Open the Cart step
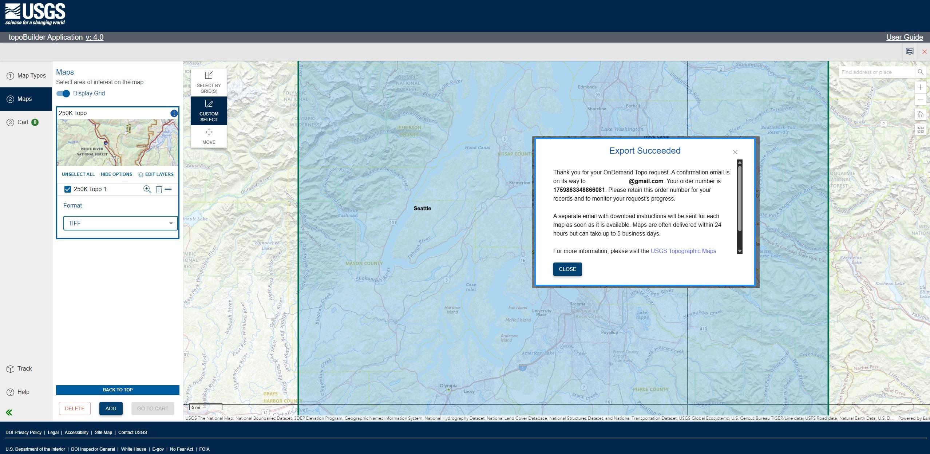 [x=23, y=122]
